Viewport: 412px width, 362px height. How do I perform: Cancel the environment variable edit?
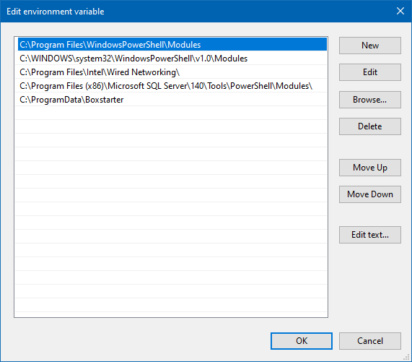pos(370,341)
